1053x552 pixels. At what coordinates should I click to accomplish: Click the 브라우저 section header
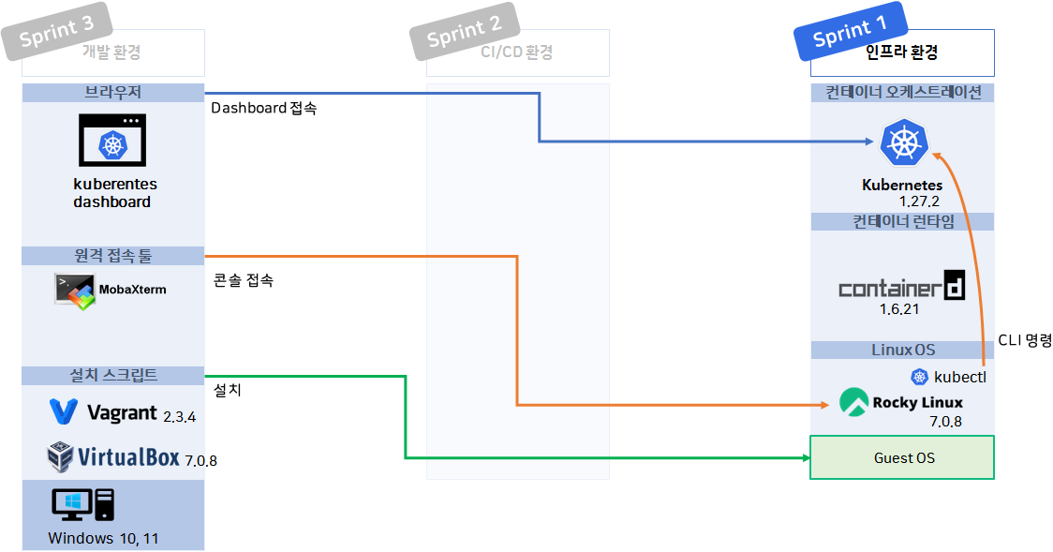coord(112,93)
